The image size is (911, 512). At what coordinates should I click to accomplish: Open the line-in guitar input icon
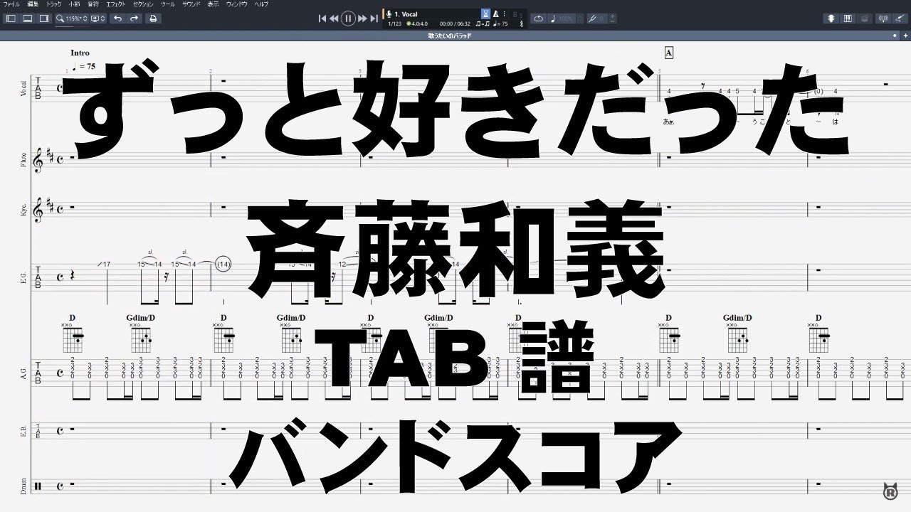(x=900, y=18)
